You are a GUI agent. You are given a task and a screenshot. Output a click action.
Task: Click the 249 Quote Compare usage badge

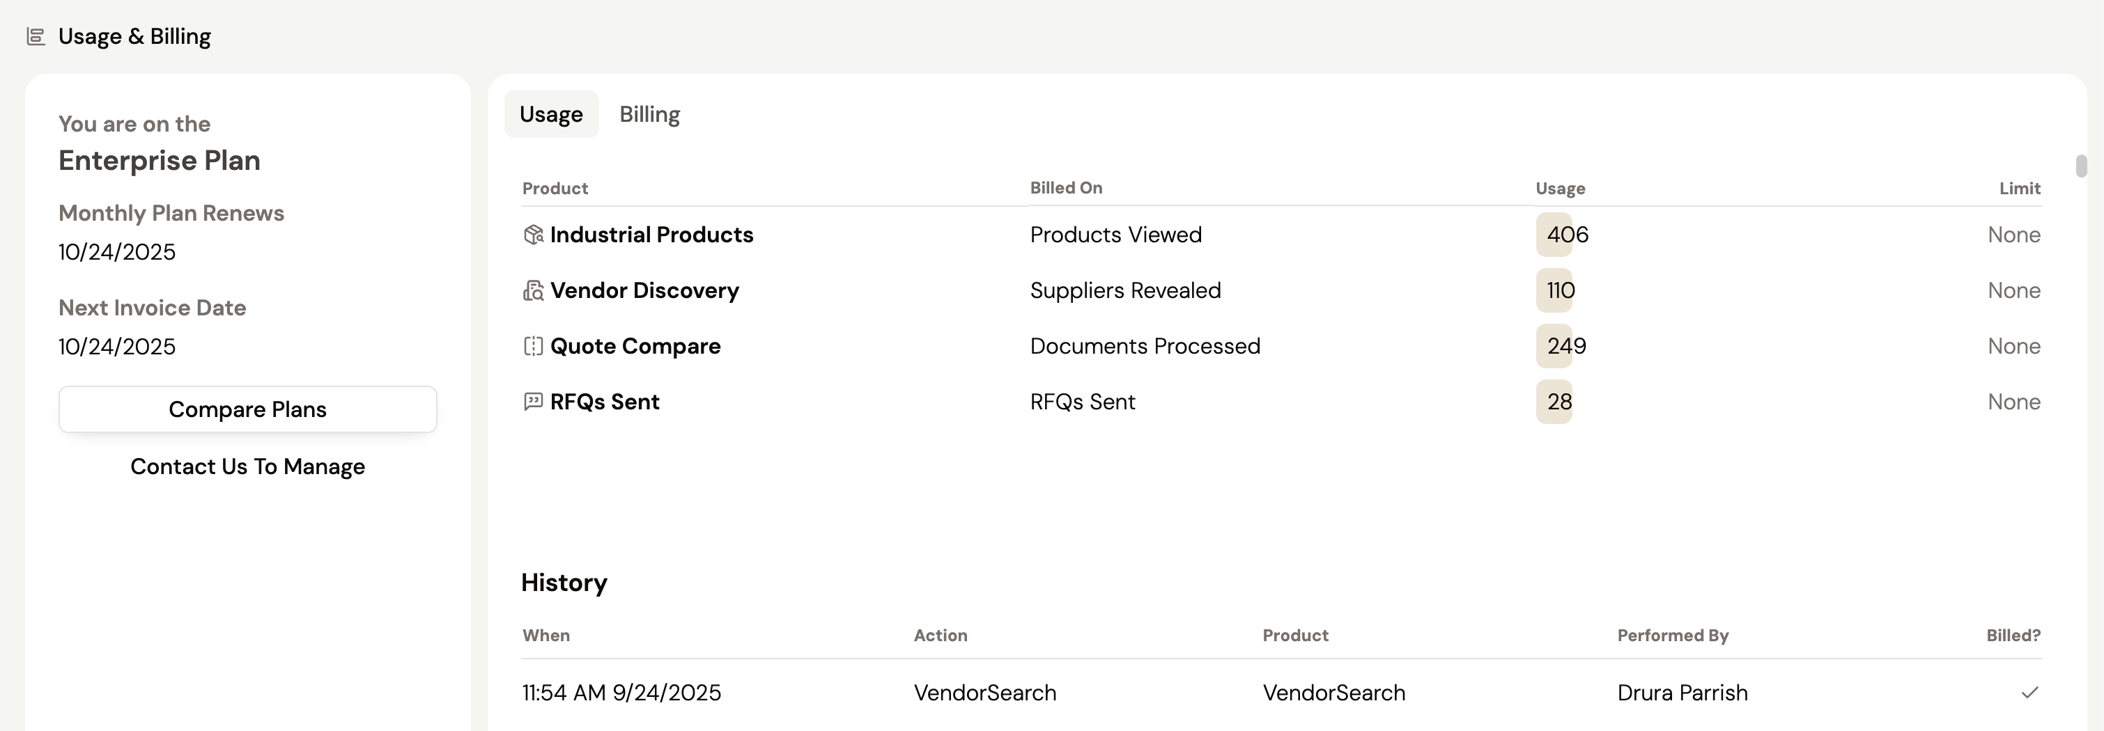click(1564, 346)
